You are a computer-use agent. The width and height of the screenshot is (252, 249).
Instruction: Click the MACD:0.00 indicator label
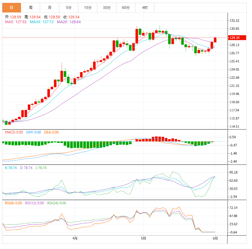(14, 132)
